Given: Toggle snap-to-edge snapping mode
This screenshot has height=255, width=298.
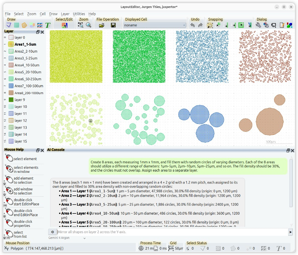Looking at the screenshot, I should [x=226, y=25].
